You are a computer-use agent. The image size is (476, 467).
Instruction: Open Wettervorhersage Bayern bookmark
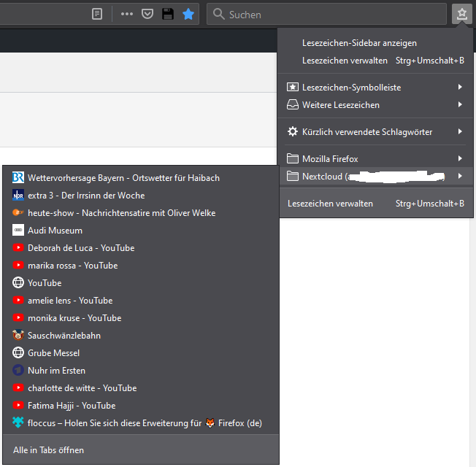123,177
